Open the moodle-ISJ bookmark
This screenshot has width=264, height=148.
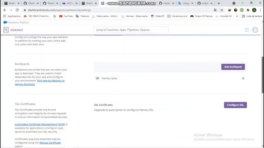point(224,16)
